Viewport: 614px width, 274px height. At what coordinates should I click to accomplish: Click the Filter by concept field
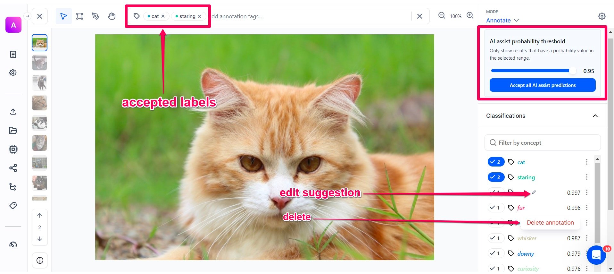click(542, 143)
